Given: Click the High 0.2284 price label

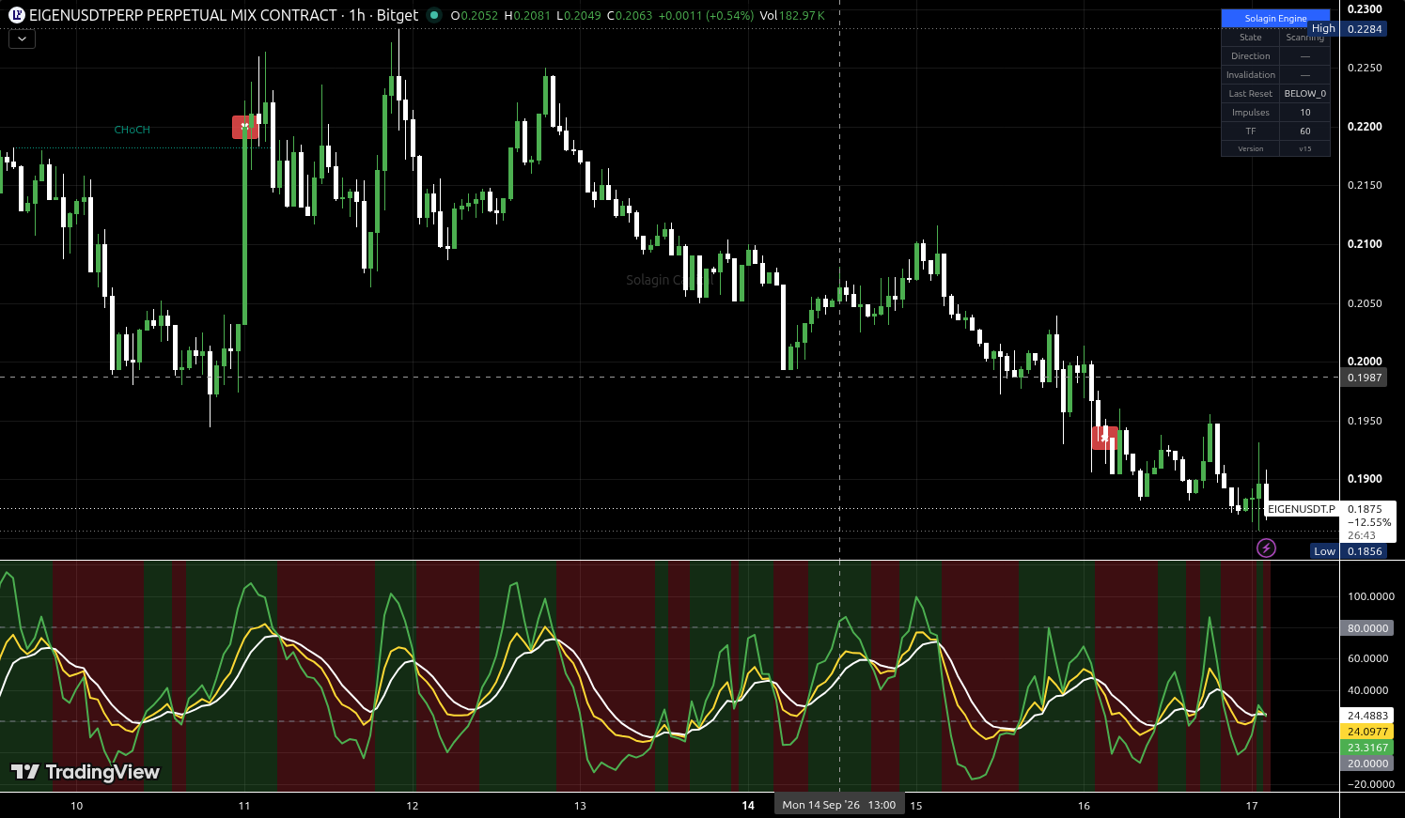Looking at the screenshot, I should click(x=1348, y=29).
